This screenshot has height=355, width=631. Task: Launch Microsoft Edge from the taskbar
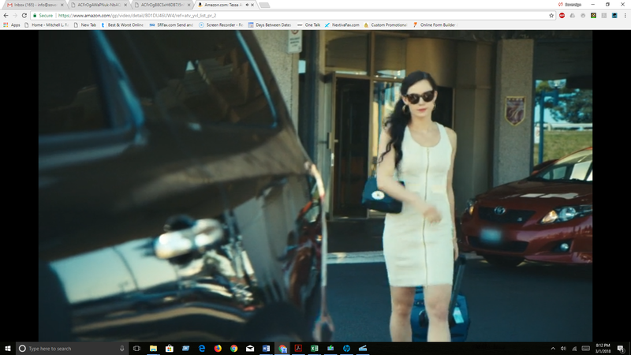202,349
